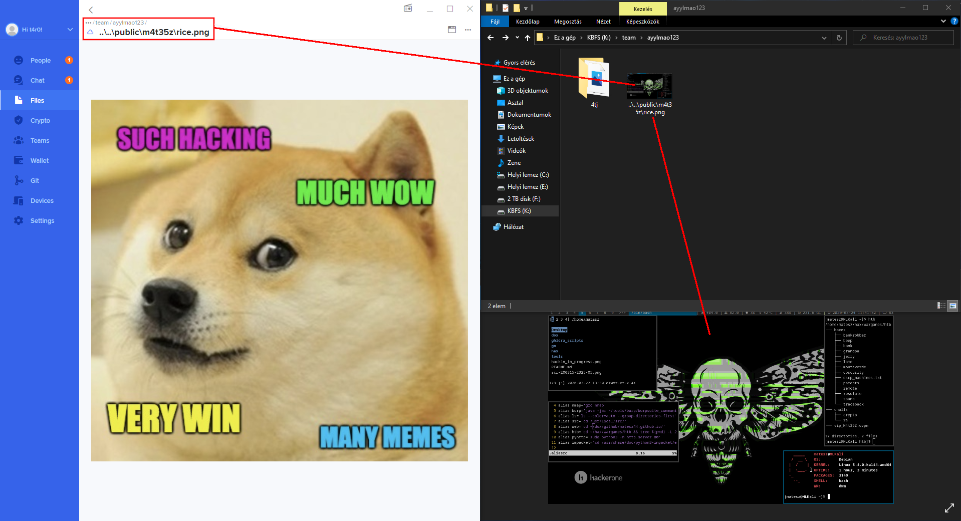Open the Képeszközök ribbon tab

643,22
